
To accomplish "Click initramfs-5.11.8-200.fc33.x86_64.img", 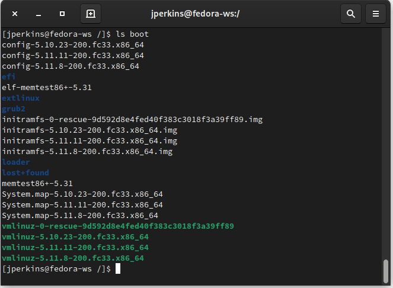I will (87, 151).
